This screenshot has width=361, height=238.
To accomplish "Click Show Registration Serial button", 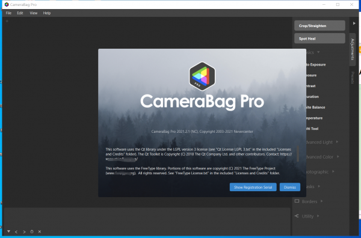I will pyautogui.click(x=253, y=187).
